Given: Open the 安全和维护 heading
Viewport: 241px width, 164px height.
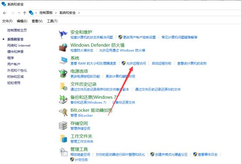Looking at the screenshot, I should pyautogui.click(x=81, y=32).
